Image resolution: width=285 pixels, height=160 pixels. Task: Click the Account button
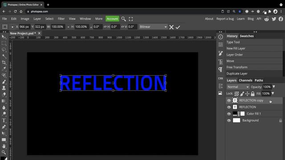click(112, 19)
